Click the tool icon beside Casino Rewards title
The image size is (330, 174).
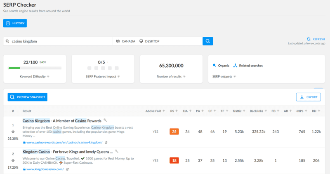click(x=106, y=120)
